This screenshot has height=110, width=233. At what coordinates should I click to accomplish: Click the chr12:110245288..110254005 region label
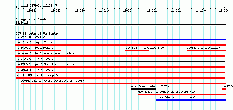coord(36,6)
